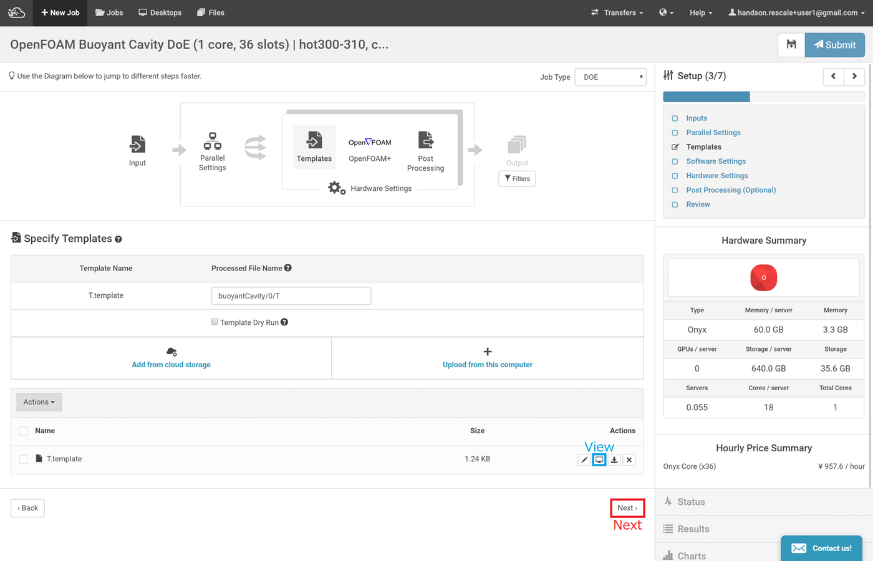Image resolution: width=873 pixels, height=561 pixels.
Task: Open the output Filters button
Action: (x=517, y=179)
